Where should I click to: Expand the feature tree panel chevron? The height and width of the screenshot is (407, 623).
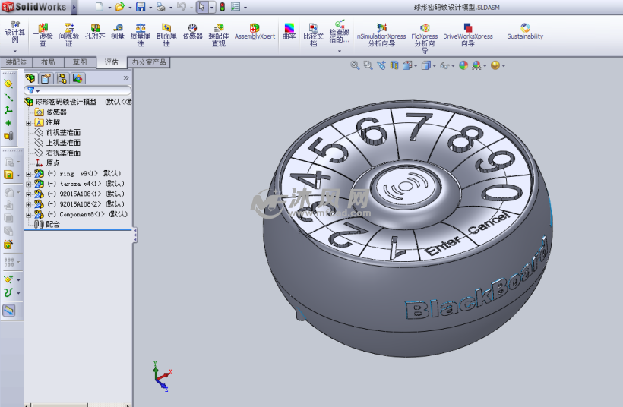point(126,77)
